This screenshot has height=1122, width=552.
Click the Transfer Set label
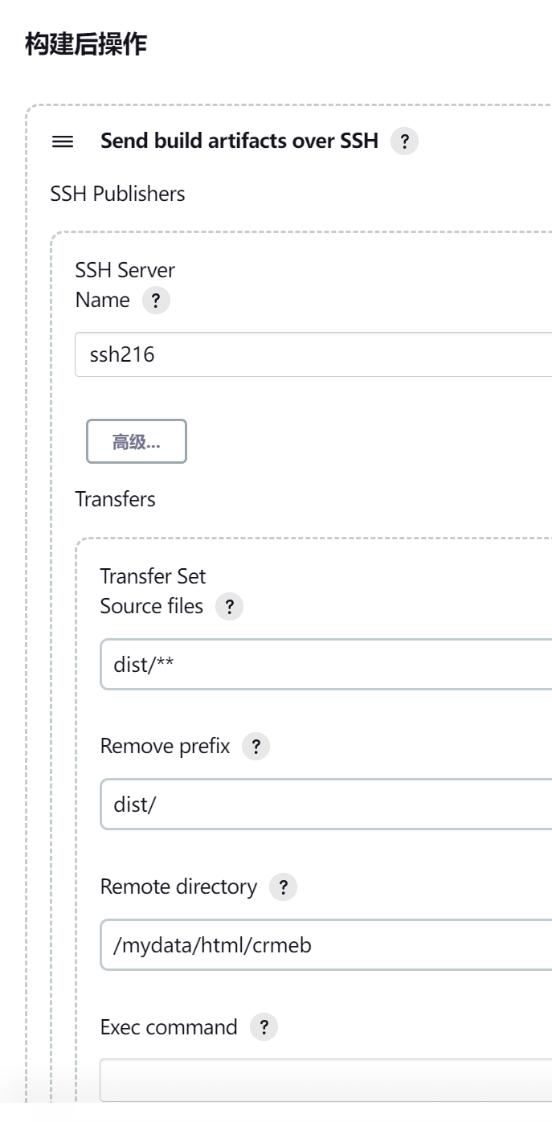(153, 576)
